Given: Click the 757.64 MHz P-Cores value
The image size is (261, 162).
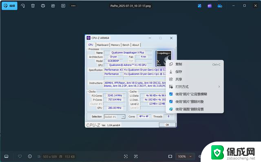Looking at the screenshot, I should (x=115, y=100).
